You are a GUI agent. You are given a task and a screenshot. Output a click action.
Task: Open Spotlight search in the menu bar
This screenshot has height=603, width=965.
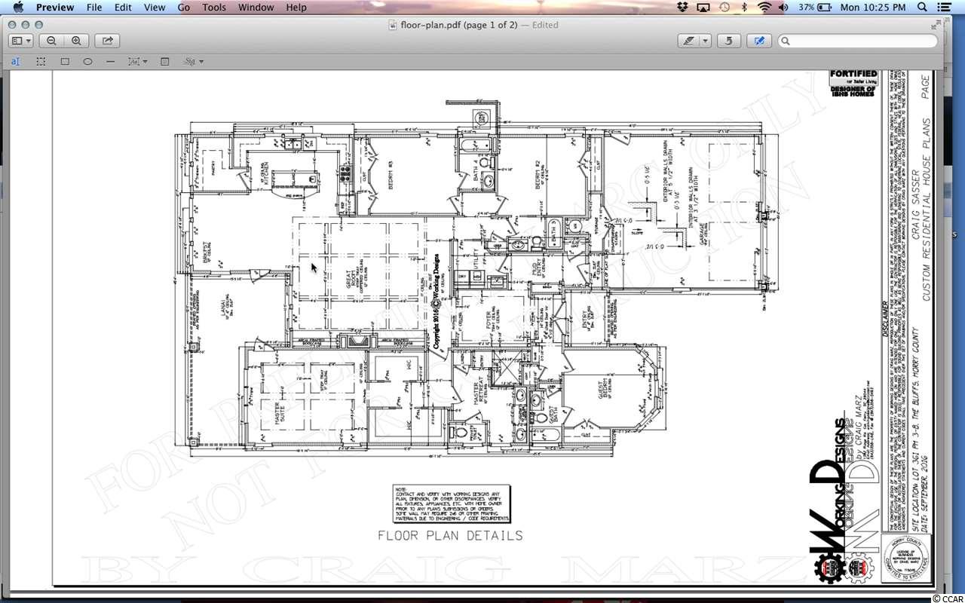click(923, 8)
